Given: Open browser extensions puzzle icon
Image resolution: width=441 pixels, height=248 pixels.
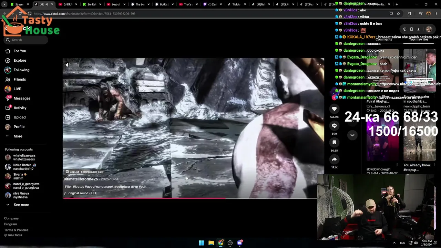Looking at the screenshot, I should click(409, 14).
